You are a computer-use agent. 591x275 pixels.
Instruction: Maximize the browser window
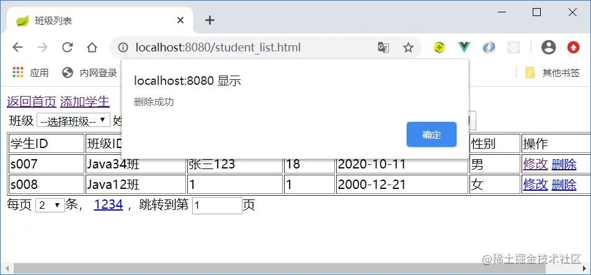click(x=536, y=12)
